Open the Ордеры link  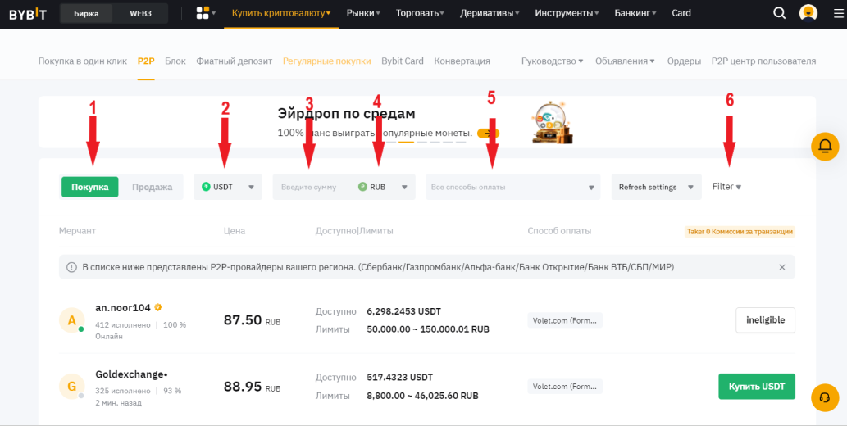[684, 61]
